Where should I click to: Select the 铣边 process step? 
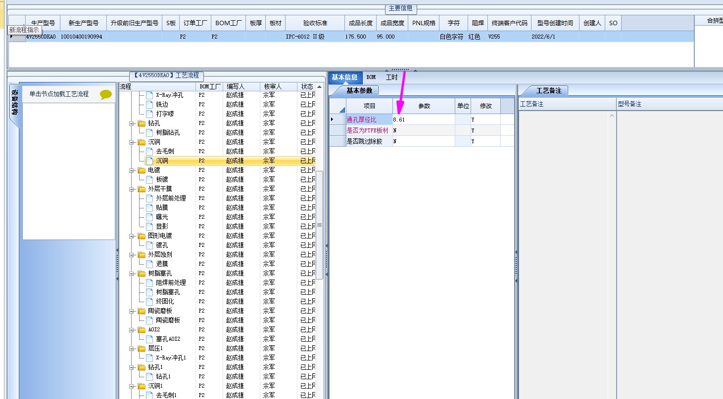coord(162,104)
